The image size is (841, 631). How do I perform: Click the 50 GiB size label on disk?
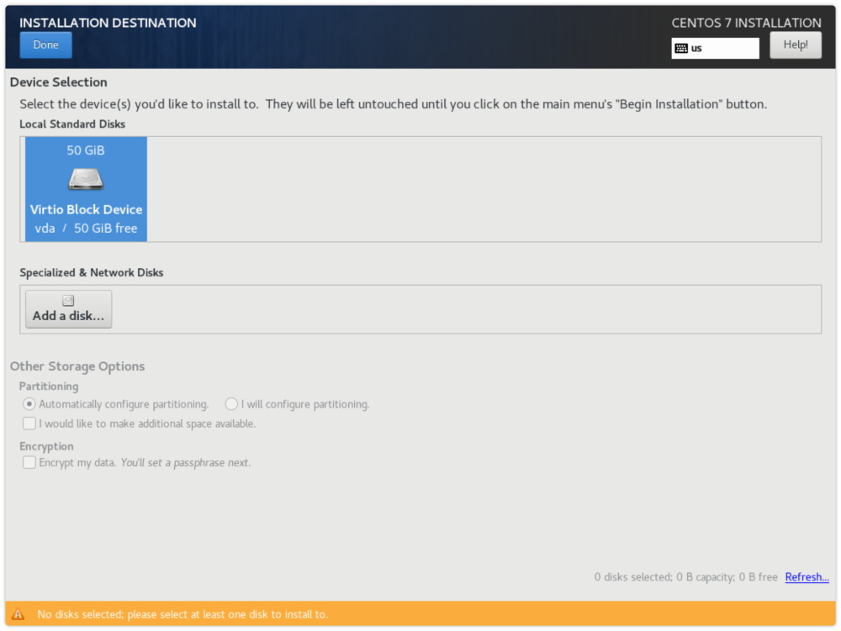pos(86,150)
